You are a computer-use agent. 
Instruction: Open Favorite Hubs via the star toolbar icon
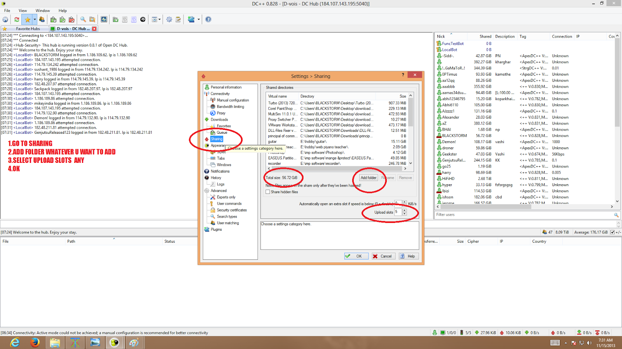(27, 19)
